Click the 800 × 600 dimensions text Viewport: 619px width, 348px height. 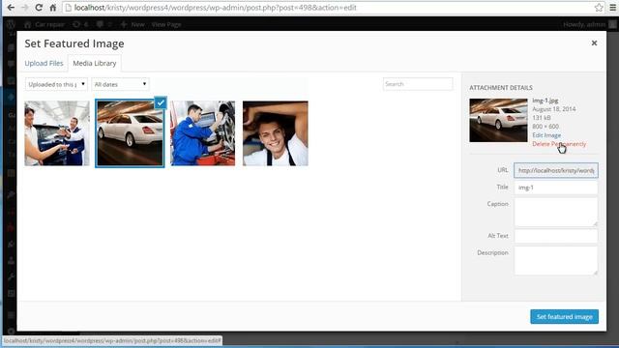(545, 127)
